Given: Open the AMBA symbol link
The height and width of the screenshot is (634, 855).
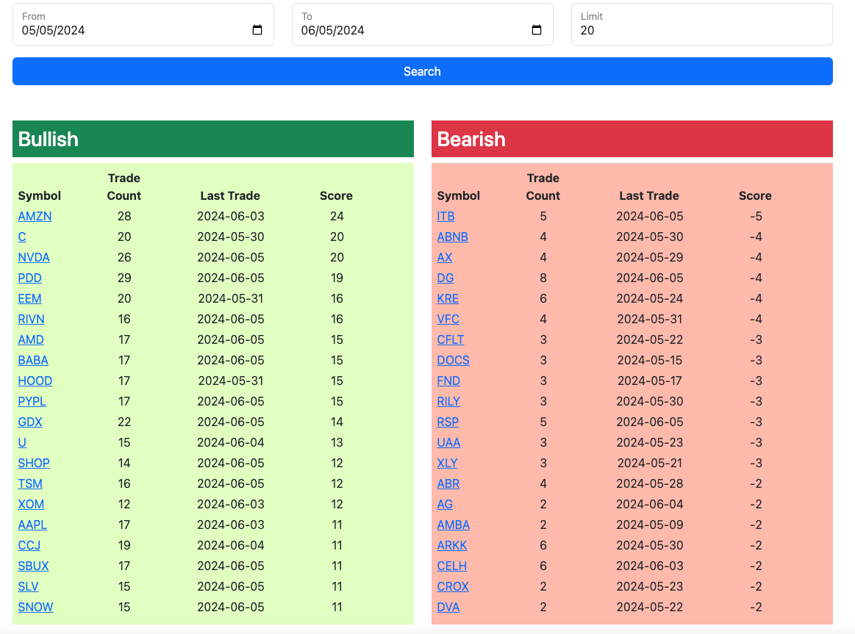Looking at the screenshot, I should 453,525.
